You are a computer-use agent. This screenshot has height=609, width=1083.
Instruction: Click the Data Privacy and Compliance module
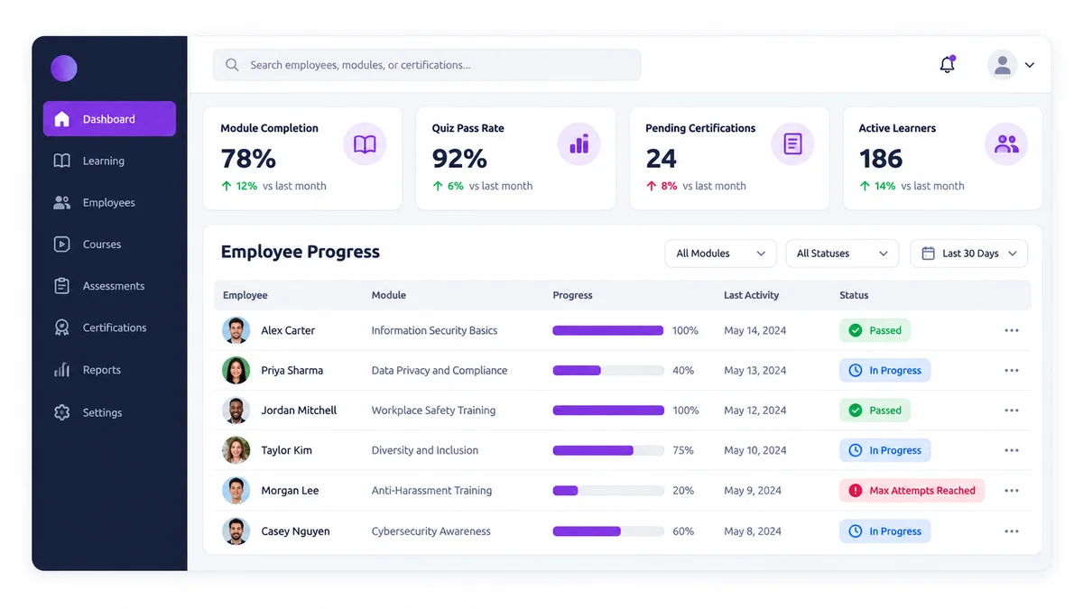[x=440, y=371]
